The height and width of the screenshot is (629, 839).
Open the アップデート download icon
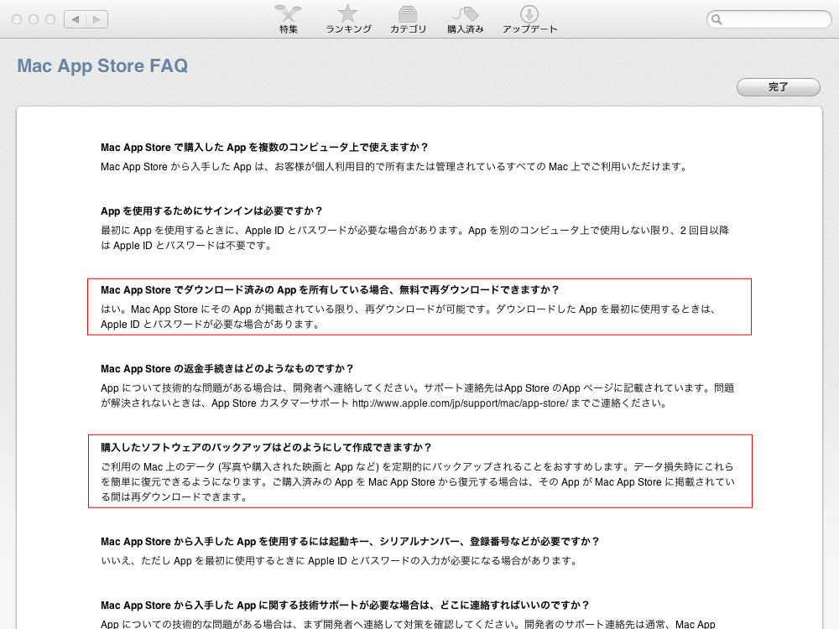click(x=529, y=18)
